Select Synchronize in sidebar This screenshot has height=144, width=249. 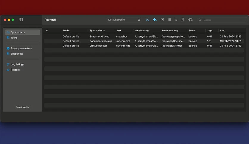(x=23, y=32)
